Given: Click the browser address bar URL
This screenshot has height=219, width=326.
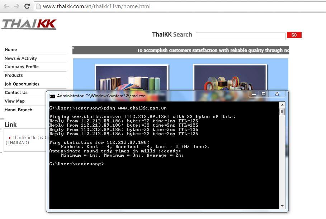Looking at the screenshot, I should click(x=97, y=6).
